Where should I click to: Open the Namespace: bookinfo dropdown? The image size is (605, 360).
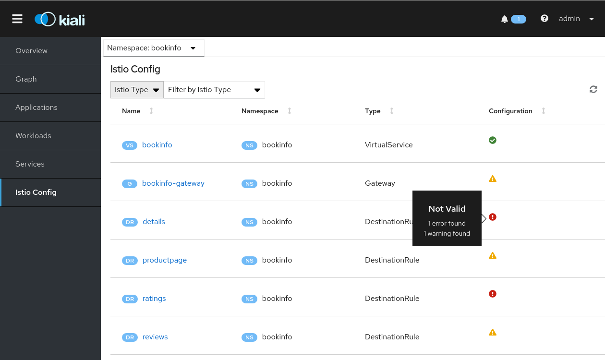154,48
